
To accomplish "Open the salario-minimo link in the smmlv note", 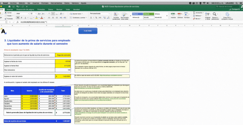I will pyautogui.click(x=111, y=75).
